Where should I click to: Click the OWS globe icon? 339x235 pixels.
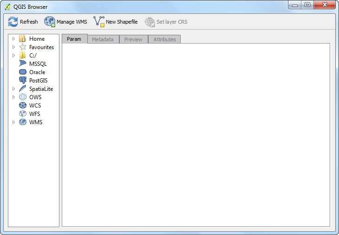22,97
